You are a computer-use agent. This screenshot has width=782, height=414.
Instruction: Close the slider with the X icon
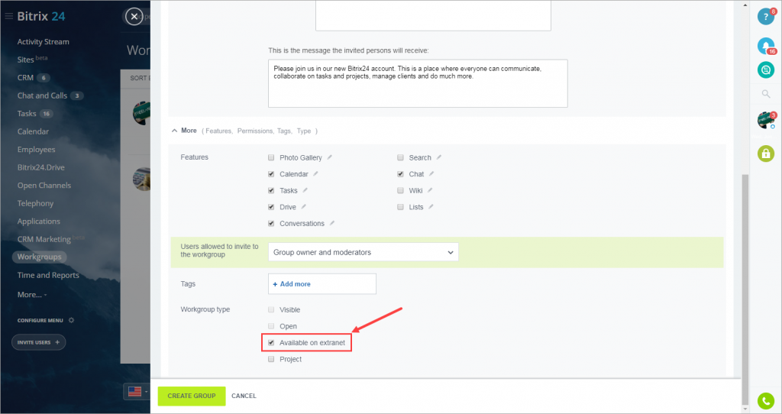[134, 17]
